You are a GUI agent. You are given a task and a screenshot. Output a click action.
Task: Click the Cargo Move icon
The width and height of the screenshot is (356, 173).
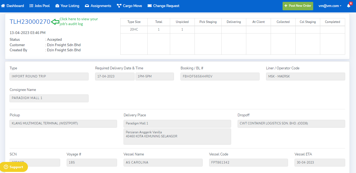tap(119, 6)
